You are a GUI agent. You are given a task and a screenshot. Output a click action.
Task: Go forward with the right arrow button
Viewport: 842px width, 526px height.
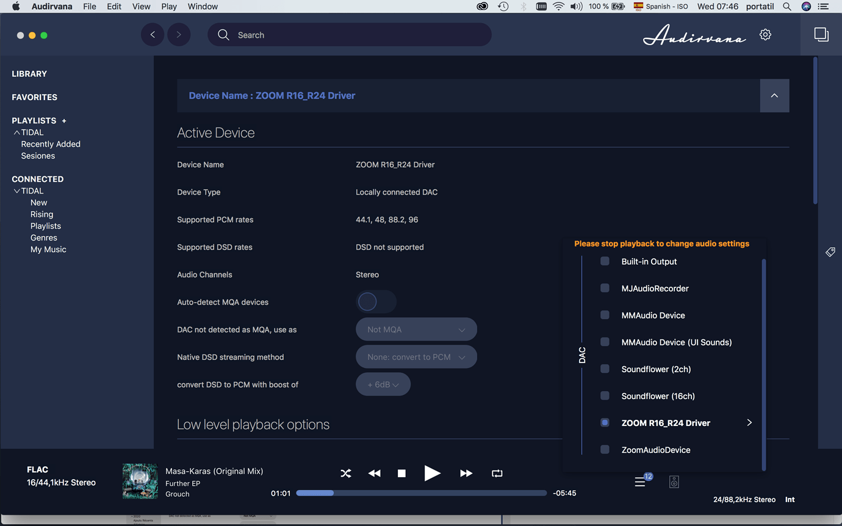(178, 35)
